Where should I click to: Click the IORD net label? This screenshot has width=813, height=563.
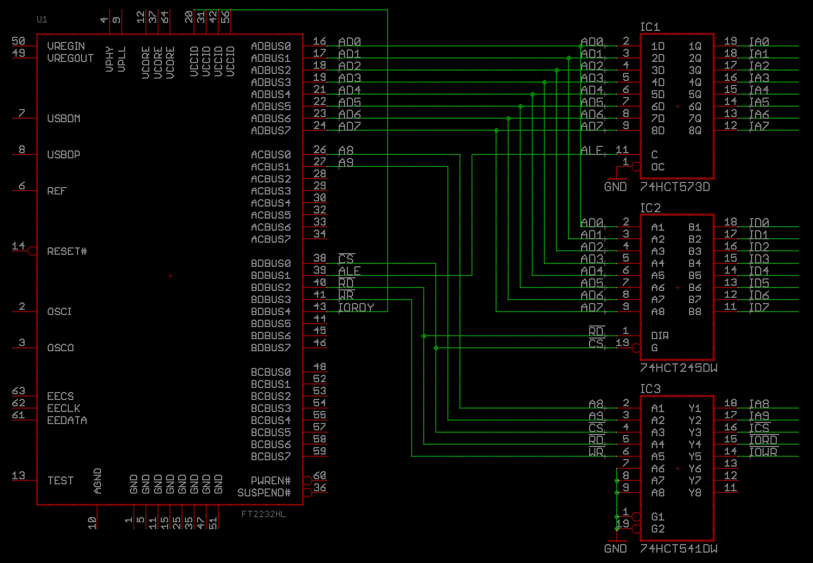[764, 440]
